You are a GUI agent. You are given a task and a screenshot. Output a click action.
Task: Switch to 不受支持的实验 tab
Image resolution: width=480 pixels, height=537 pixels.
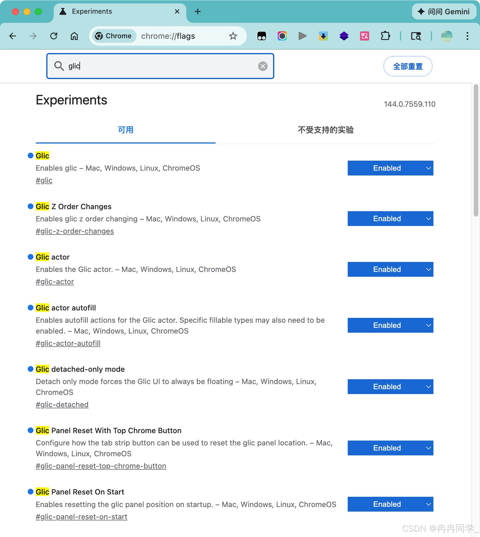(x=326, y=130)
